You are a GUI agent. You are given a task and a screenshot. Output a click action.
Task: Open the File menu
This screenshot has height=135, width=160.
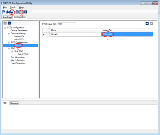tap(5, 8)
